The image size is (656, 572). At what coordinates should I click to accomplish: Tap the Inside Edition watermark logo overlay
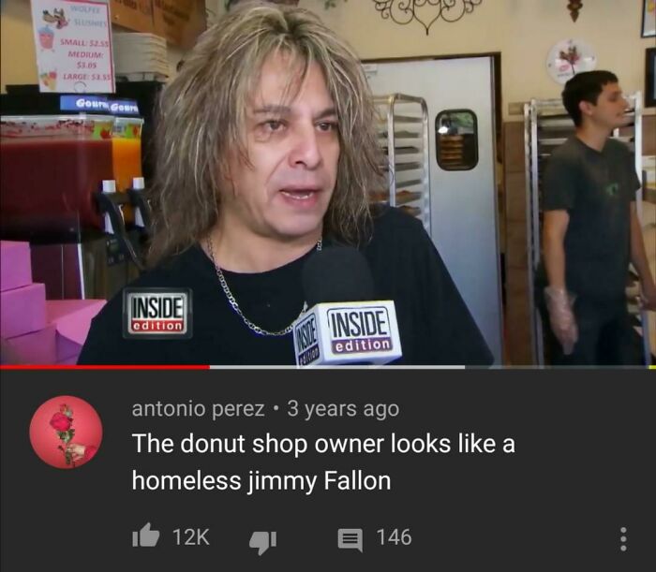(x=157, y=314)
